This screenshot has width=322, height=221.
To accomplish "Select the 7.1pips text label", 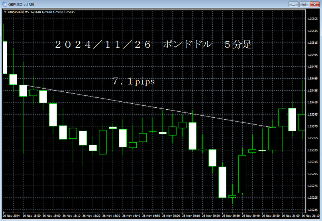I will click(x=134, y=81).
